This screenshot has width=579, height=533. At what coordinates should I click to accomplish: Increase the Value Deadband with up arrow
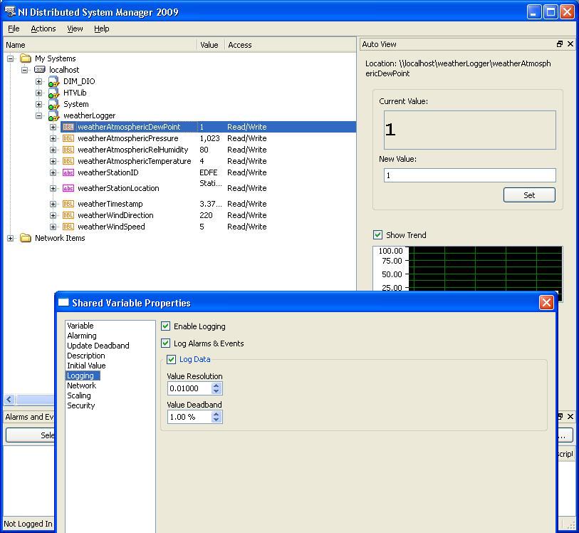[x=217, y=414]
